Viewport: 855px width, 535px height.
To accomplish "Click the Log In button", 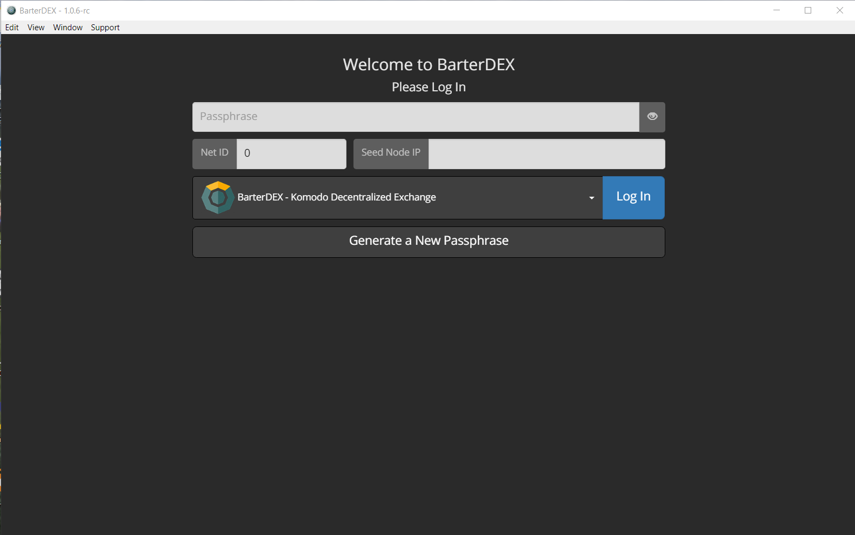I will click(633, 198).
